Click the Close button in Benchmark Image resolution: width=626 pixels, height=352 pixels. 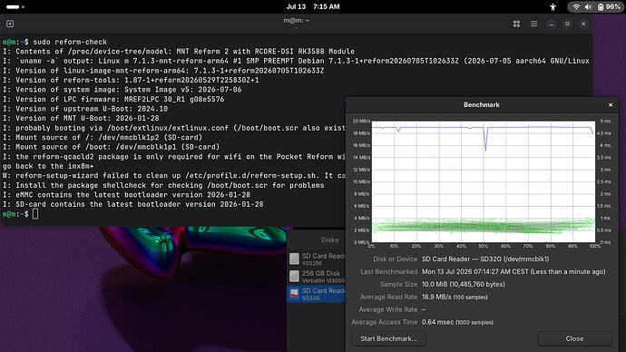(x=574, y=338)
